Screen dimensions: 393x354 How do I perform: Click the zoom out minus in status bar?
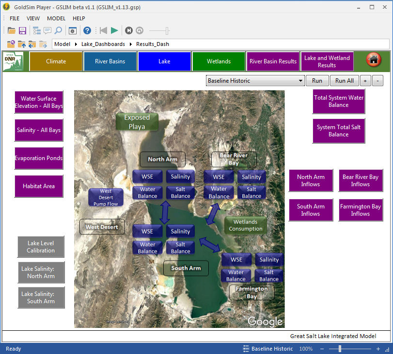[322, 349]
